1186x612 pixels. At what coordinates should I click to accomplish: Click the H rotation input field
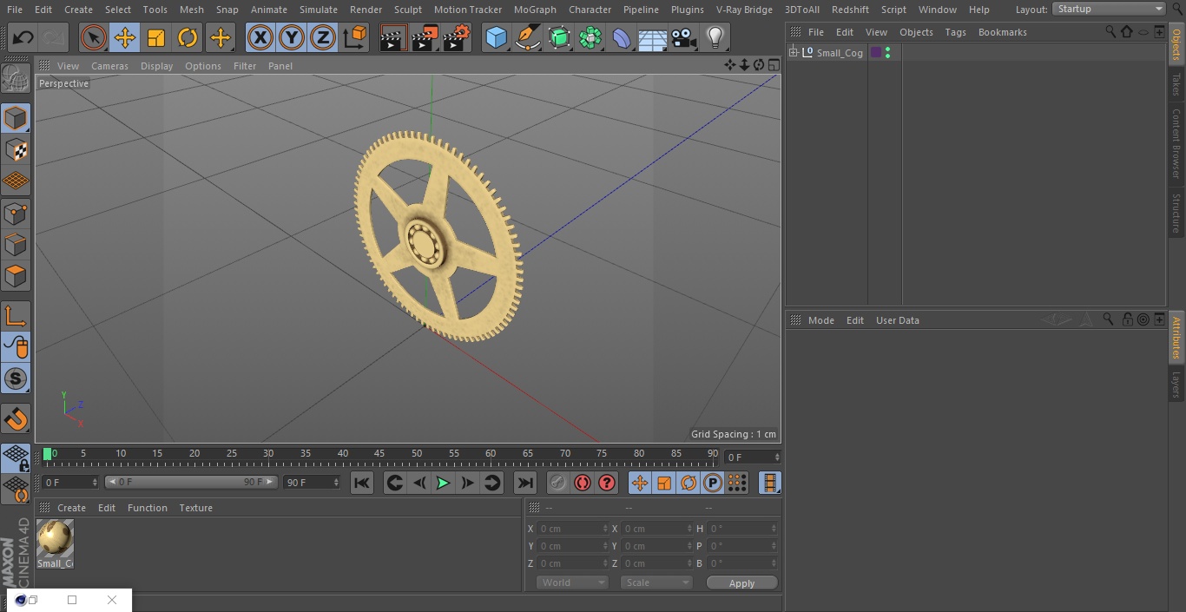[x=743, y=529]
